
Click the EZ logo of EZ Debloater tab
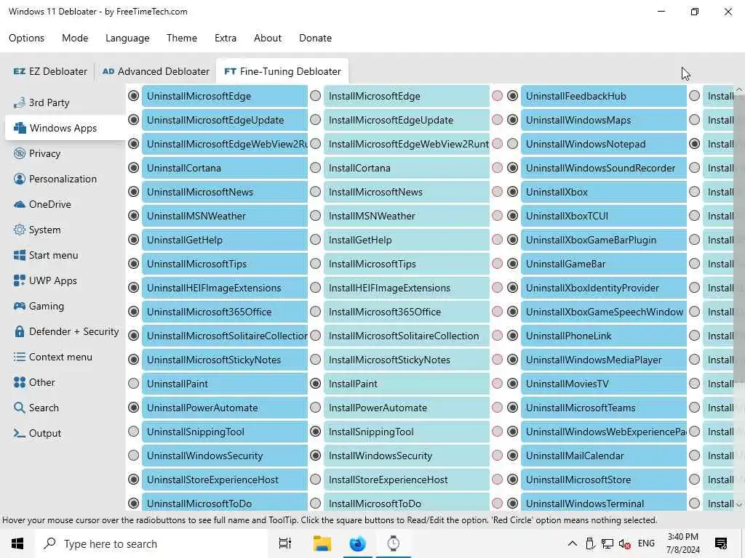click(x=19, y=71)
